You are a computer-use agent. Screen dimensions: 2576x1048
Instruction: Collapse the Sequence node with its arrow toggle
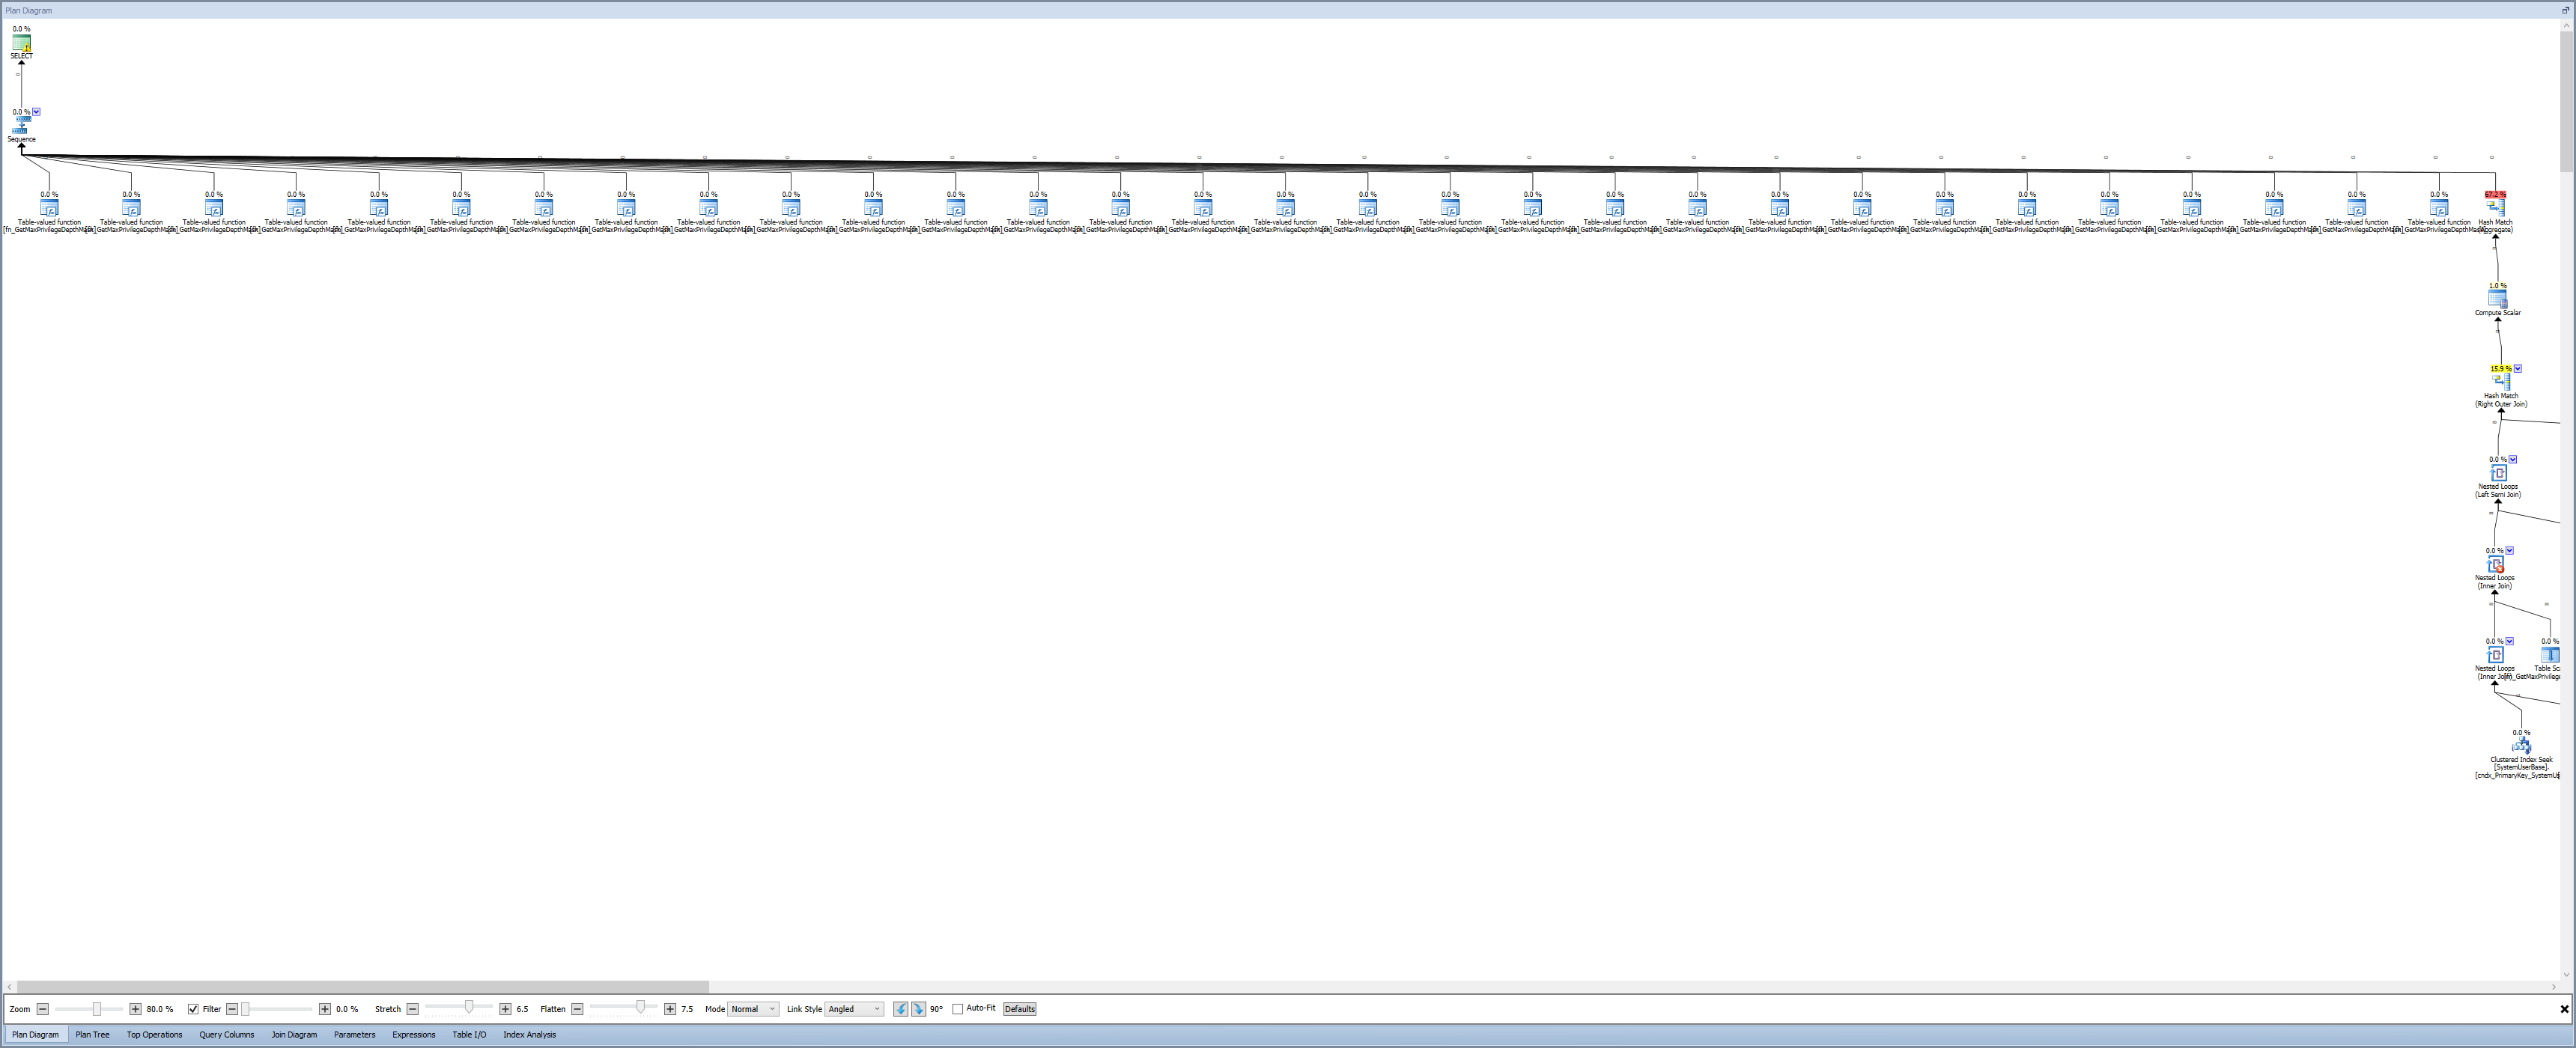36,112
